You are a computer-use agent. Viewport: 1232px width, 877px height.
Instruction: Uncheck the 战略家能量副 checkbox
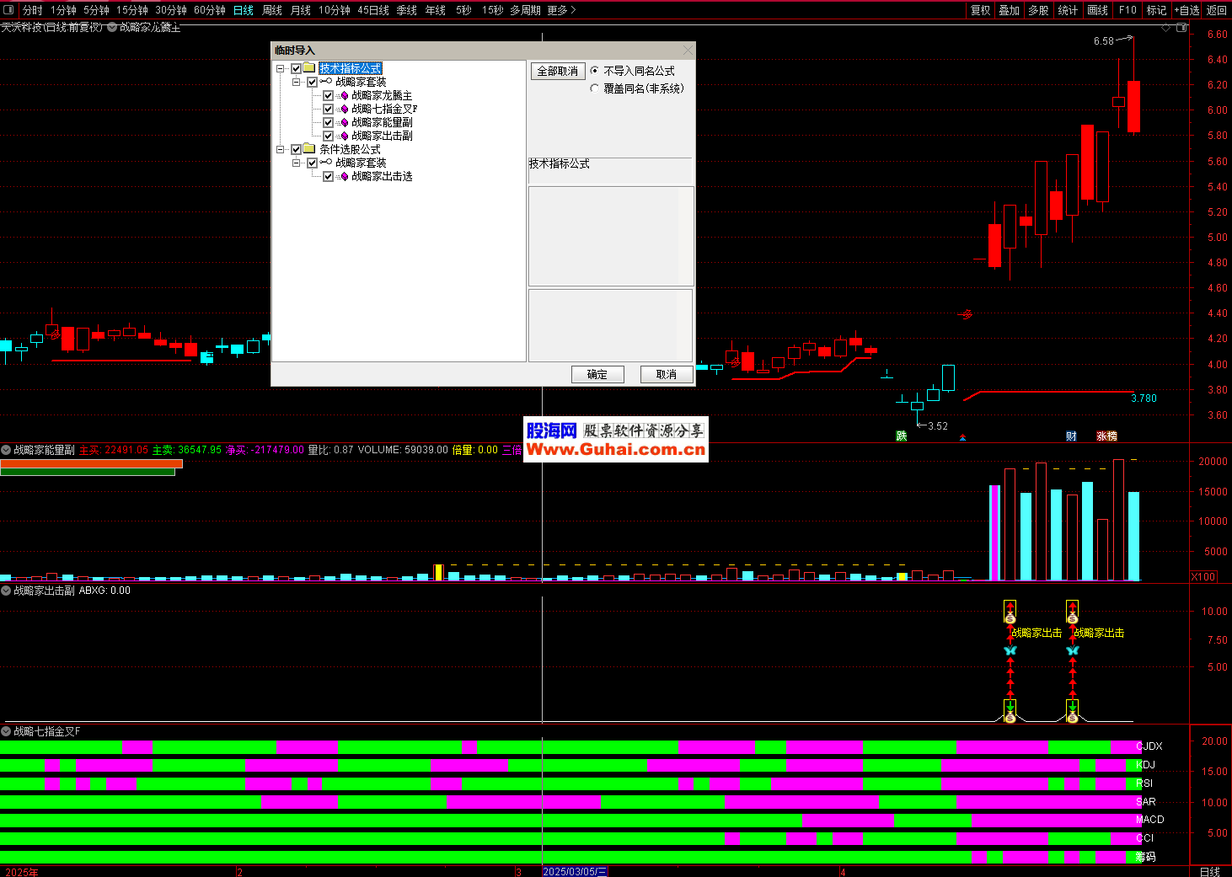(328, 122)
